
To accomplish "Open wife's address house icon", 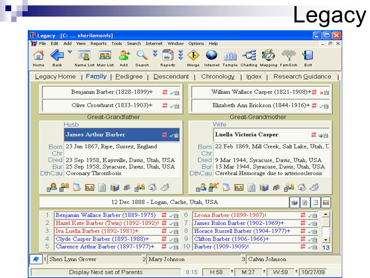I will 301,188.
